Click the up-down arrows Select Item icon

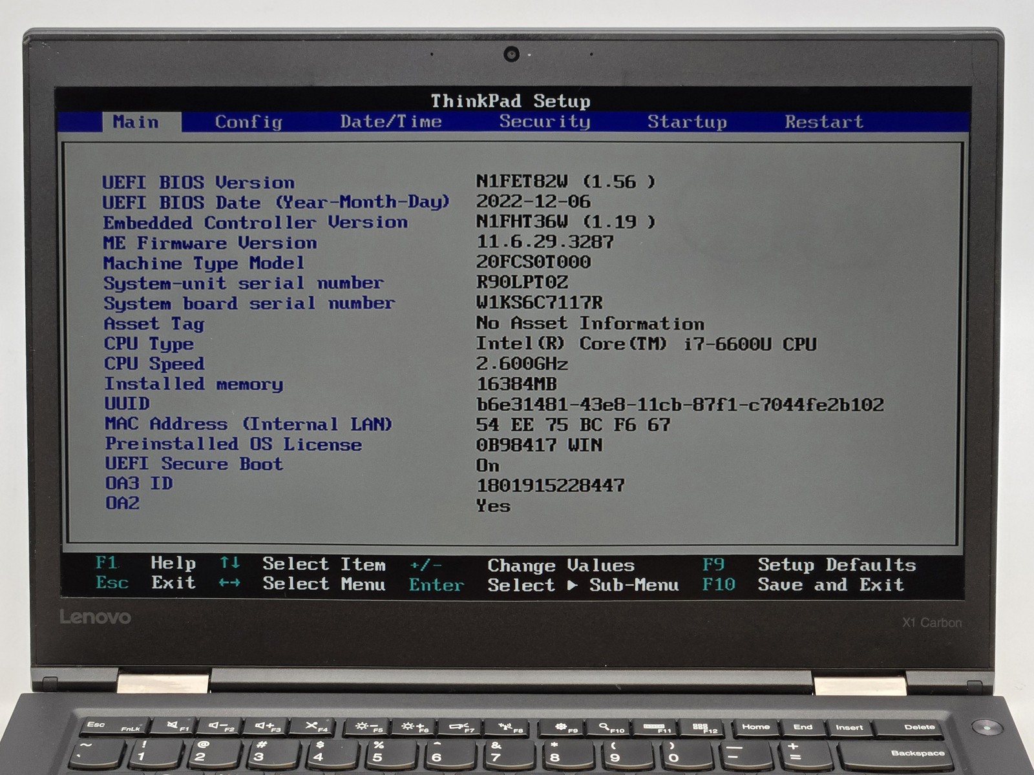(x=229, y=563)
